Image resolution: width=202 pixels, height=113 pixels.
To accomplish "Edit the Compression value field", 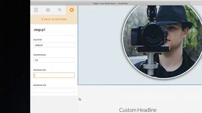I will 54,60.
